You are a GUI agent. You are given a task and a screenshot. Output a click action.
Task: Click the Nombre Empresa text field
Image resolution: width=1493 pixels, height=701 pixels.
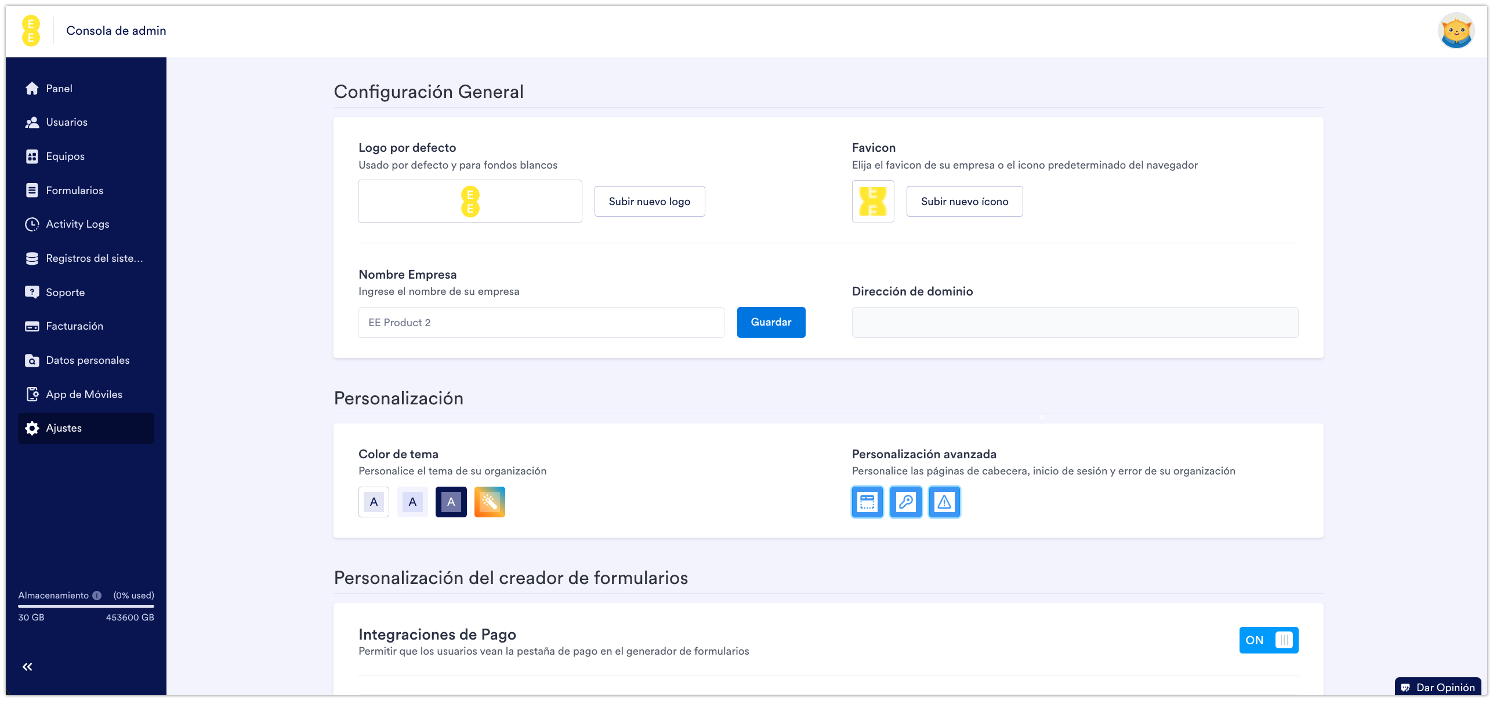[541, 323]
